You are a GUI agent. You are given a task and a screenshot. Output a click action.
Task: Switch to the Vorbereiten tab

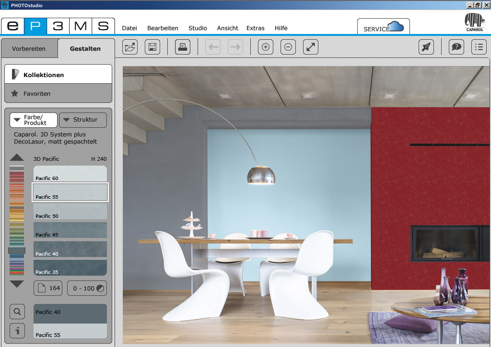[29, 49]
